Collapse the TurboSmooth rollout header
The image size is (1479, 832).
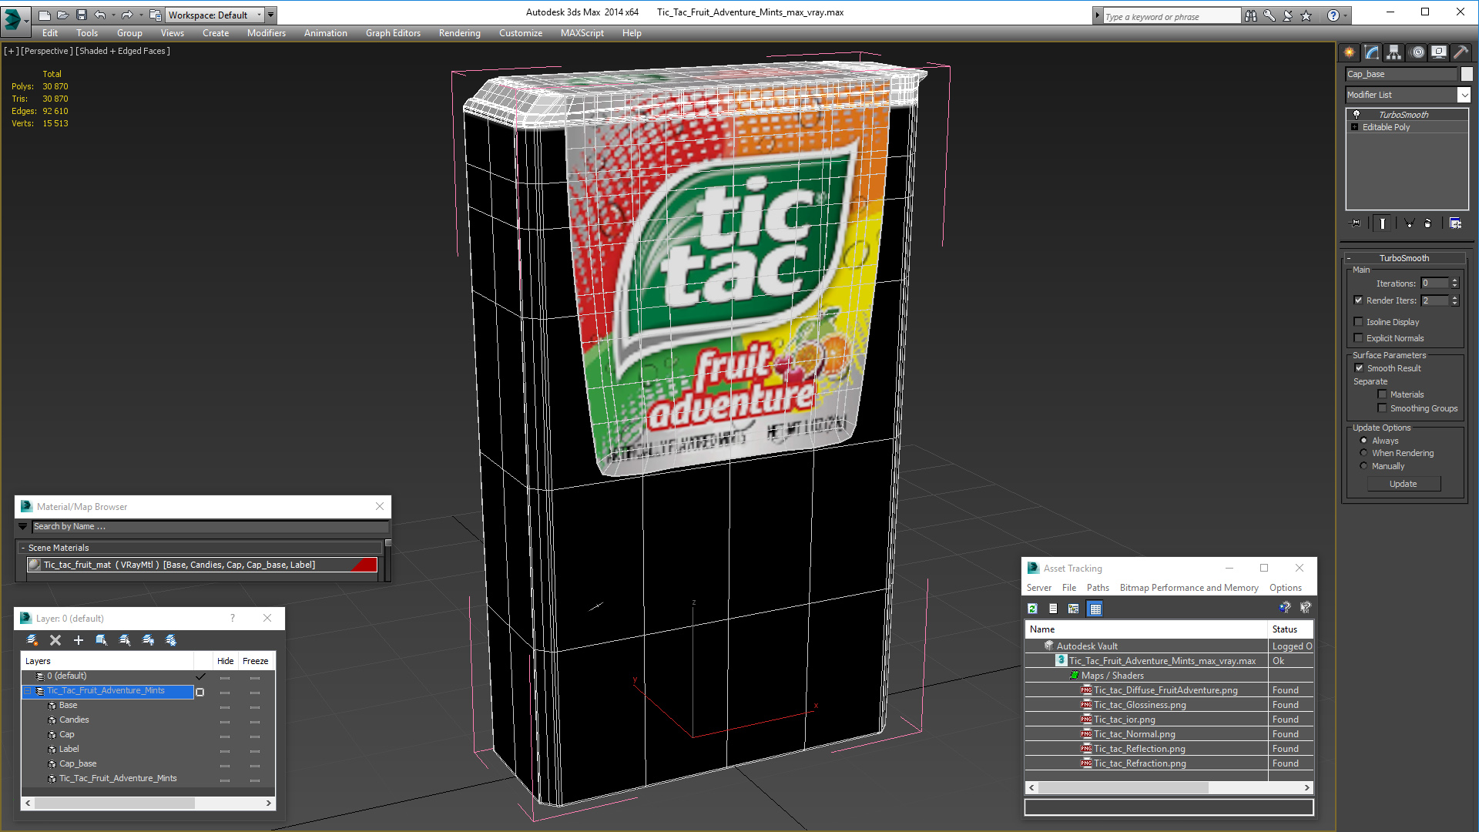click(1404, 258)
